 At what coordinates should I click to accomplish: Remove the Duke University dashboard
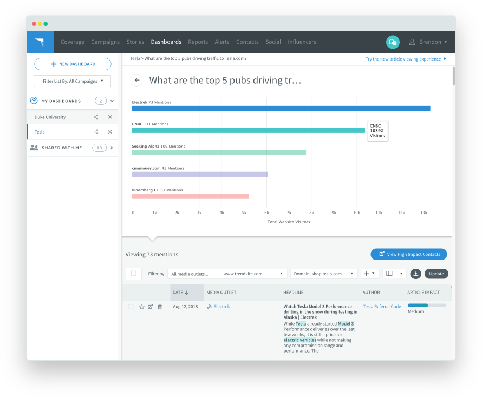tap(110, 117)
